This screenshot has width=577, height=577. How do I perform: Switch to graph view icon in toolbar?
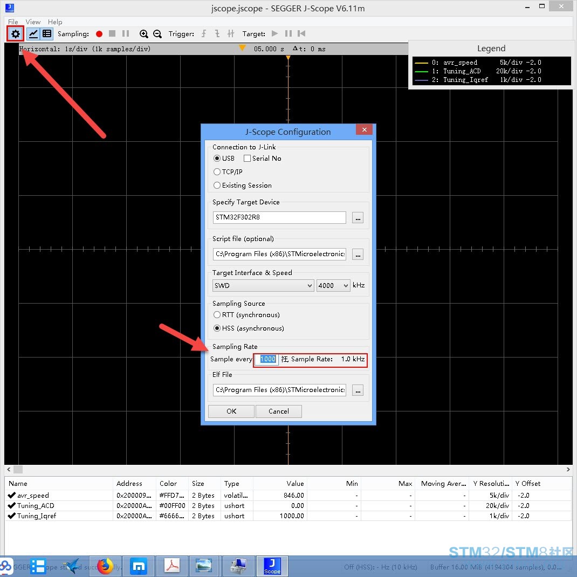pyautogui.click(x=33, y=34)
